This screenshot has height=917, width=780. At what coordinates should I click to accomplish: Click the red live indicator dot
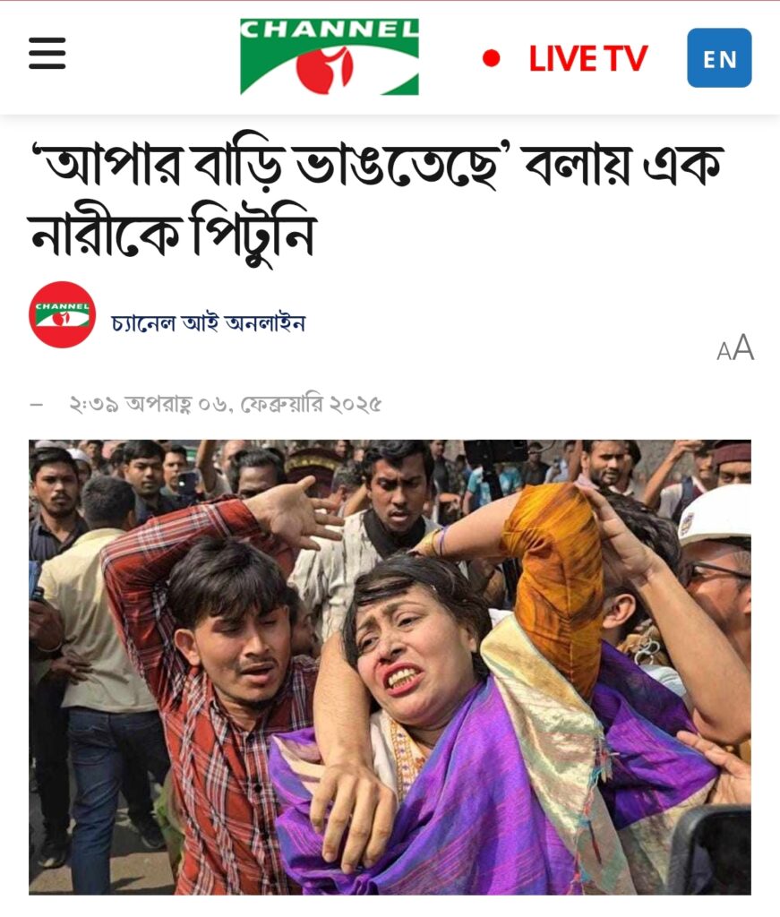[x=491, y=58]
